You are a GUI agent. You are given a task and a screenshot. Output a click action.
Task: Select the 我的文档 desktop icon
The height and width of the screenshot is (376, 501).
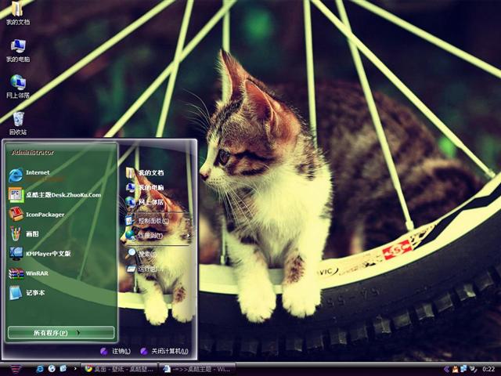[18, 13]
